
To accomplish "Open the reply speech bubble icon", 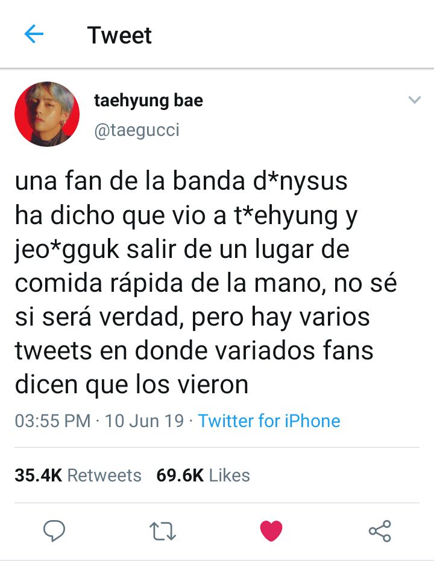I will click(54, 530).
